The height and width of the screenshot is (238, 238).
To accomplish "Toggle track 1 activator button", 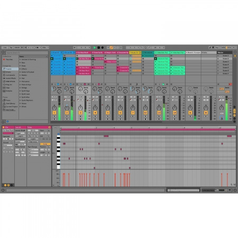I will click(54, 113).
